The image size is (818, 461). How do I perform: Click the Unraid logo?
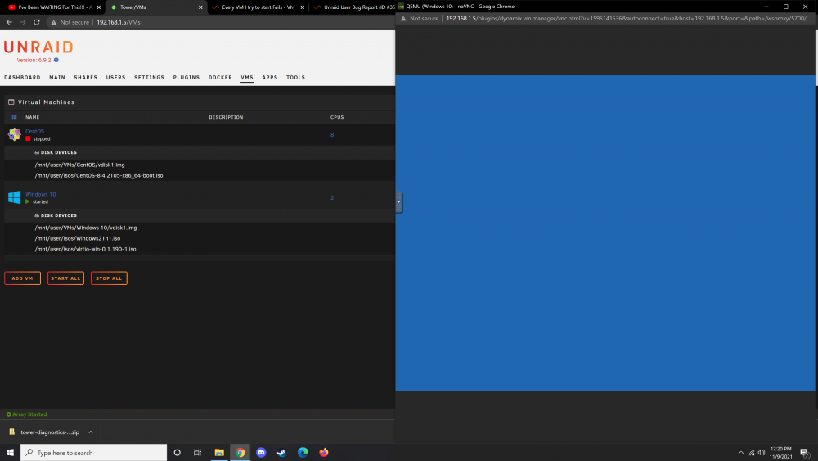[x=38, y=47]
